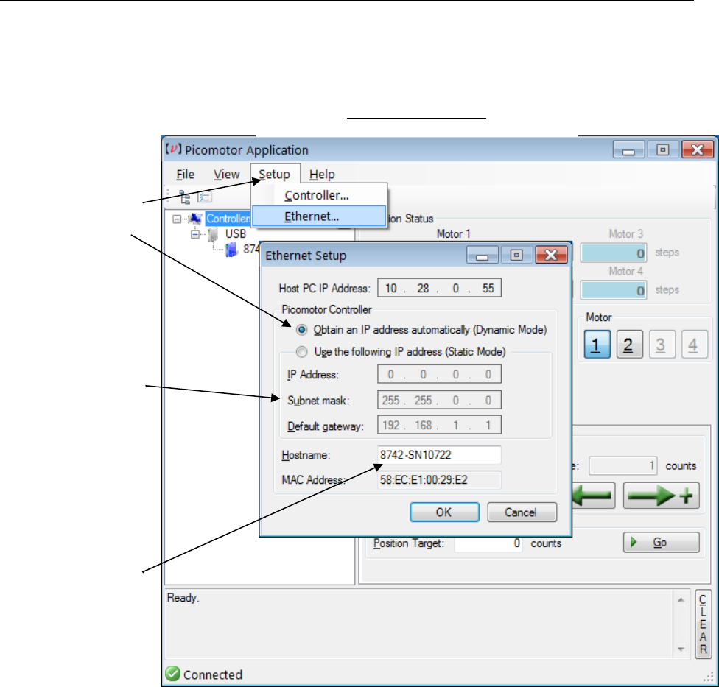Select Motor 4 button
The width and height of the screenshot is (719, 687).
[x=694, y=344]
